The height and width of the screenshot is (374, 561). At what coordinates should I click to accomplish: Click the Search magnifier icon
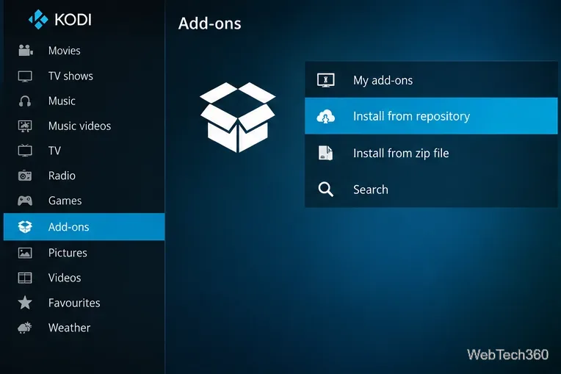pyautogui.click(x=325, y=190)
